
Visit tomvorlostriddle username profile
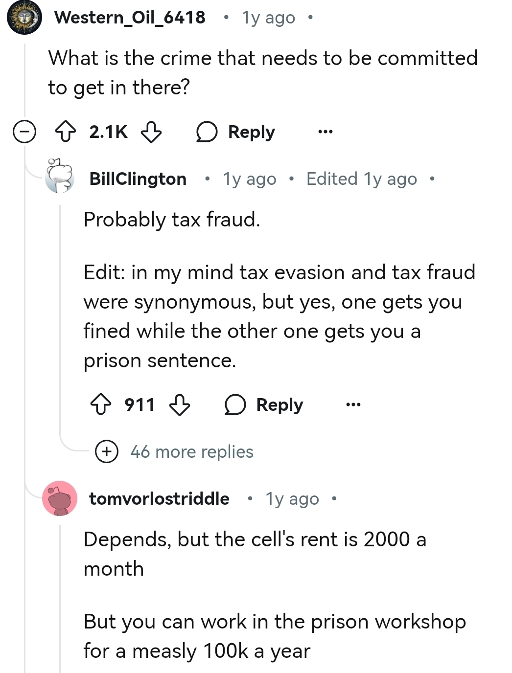coord(159,499)
